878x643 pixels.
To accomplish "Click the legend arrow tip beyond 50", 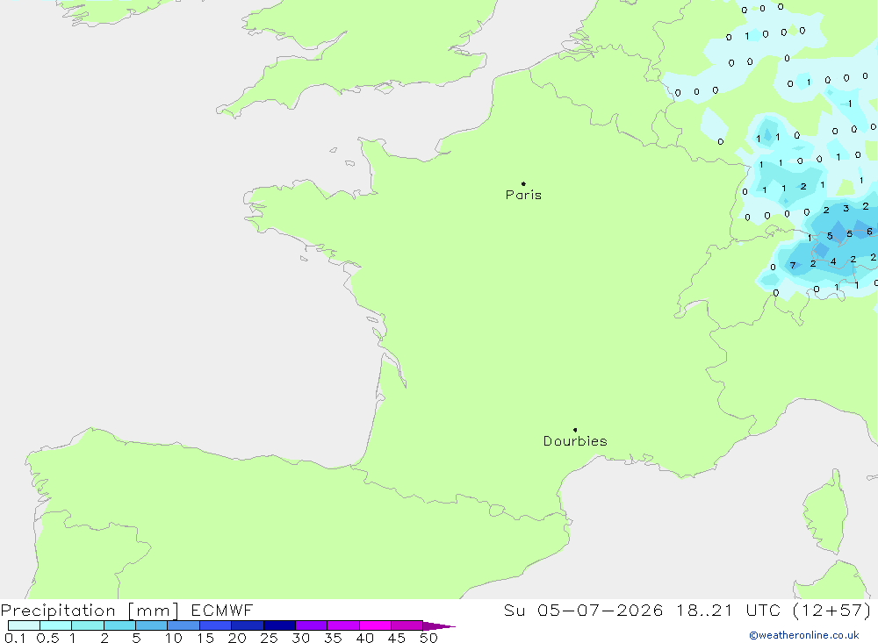I will point(440,625).
